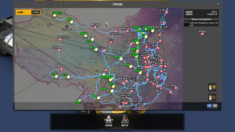Click the 依吞布拉克 red marker
Image resolution: width=235 pixels, height=132 pixels.
60,40
